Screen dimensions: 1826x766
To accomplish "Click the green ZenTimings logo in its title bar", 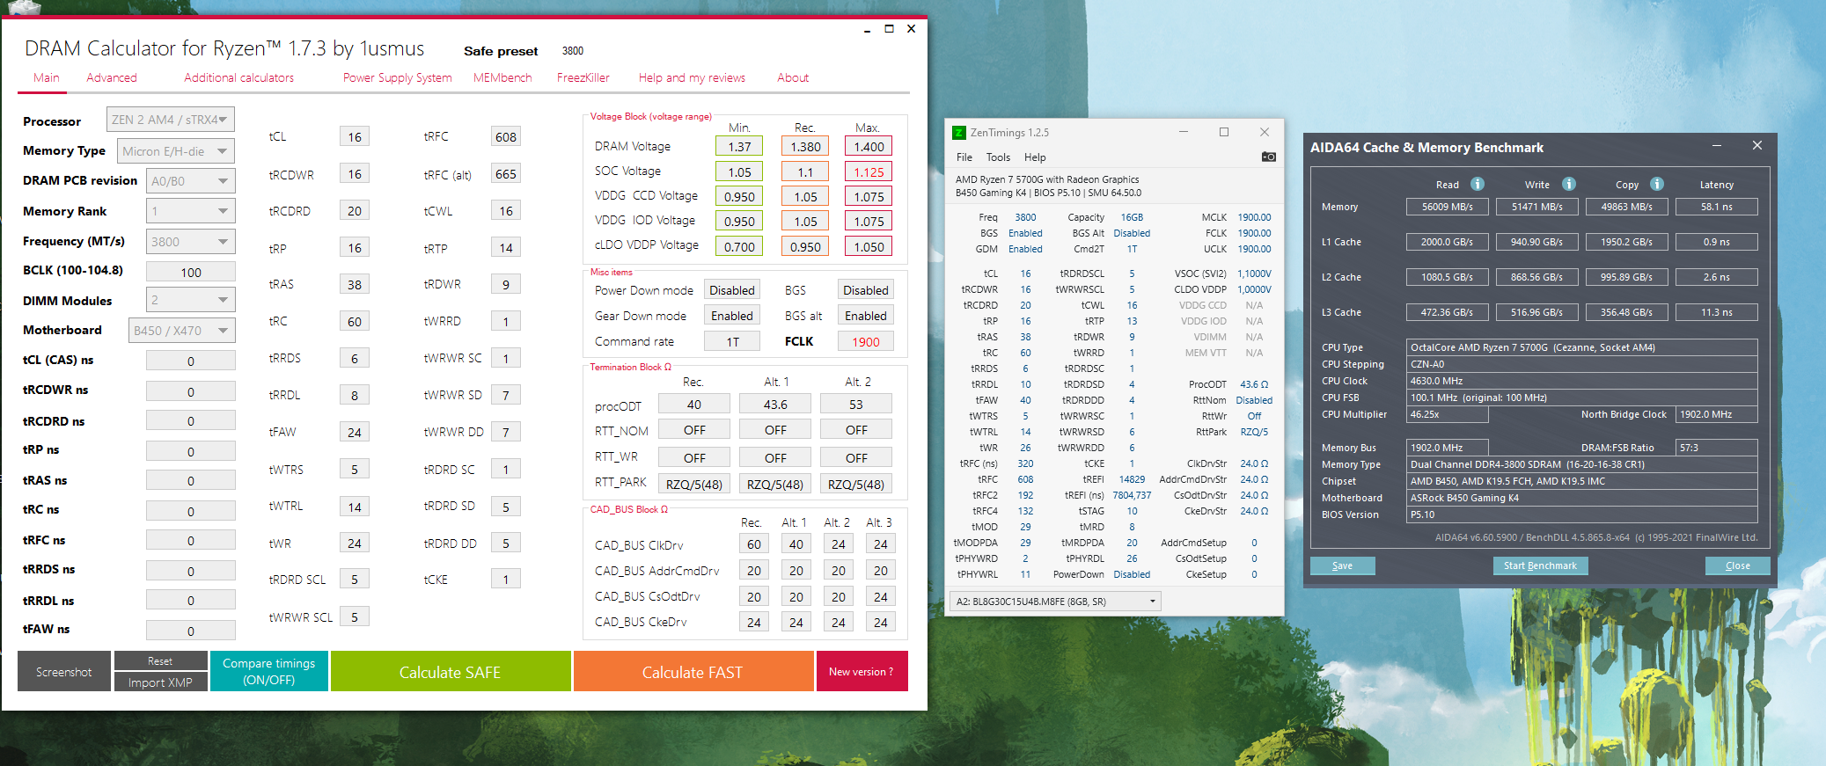I will pyautogui.click(x=959, y=133).
